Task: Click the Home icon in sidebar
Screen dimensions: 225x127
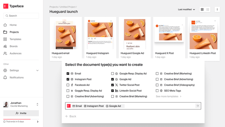Action: (5, 25)
